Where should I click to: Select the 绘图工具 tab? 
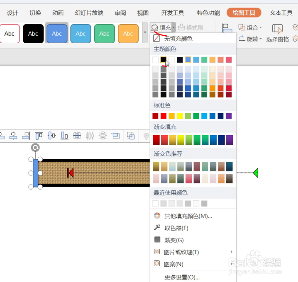(244, 13)
